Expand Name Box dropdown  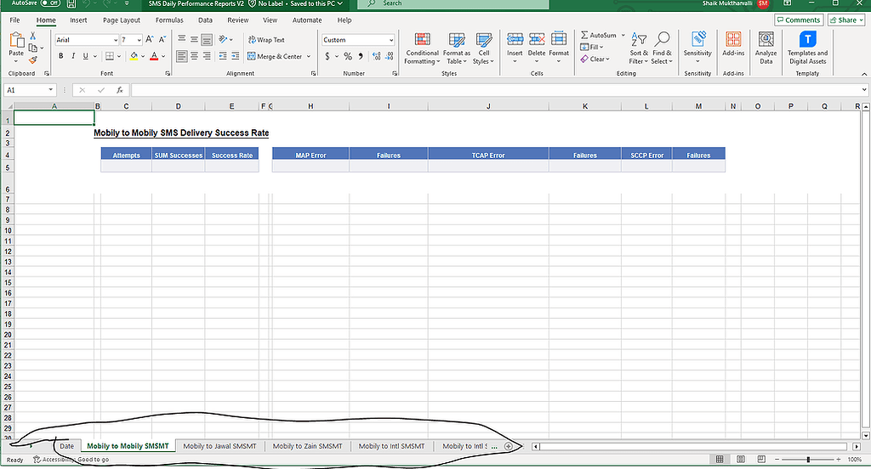tap(50, 90)
